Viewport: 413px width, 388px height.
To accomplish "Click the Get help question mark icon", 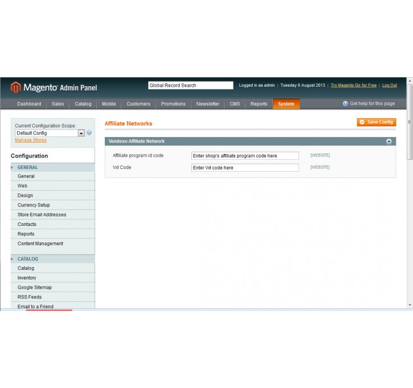I will (345, 103).
